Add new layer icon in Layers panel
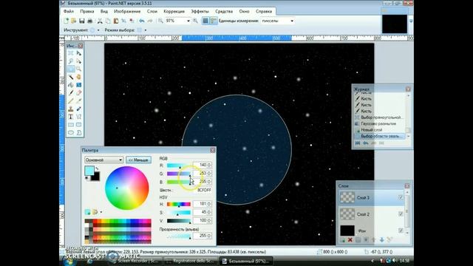 [342, 239]
